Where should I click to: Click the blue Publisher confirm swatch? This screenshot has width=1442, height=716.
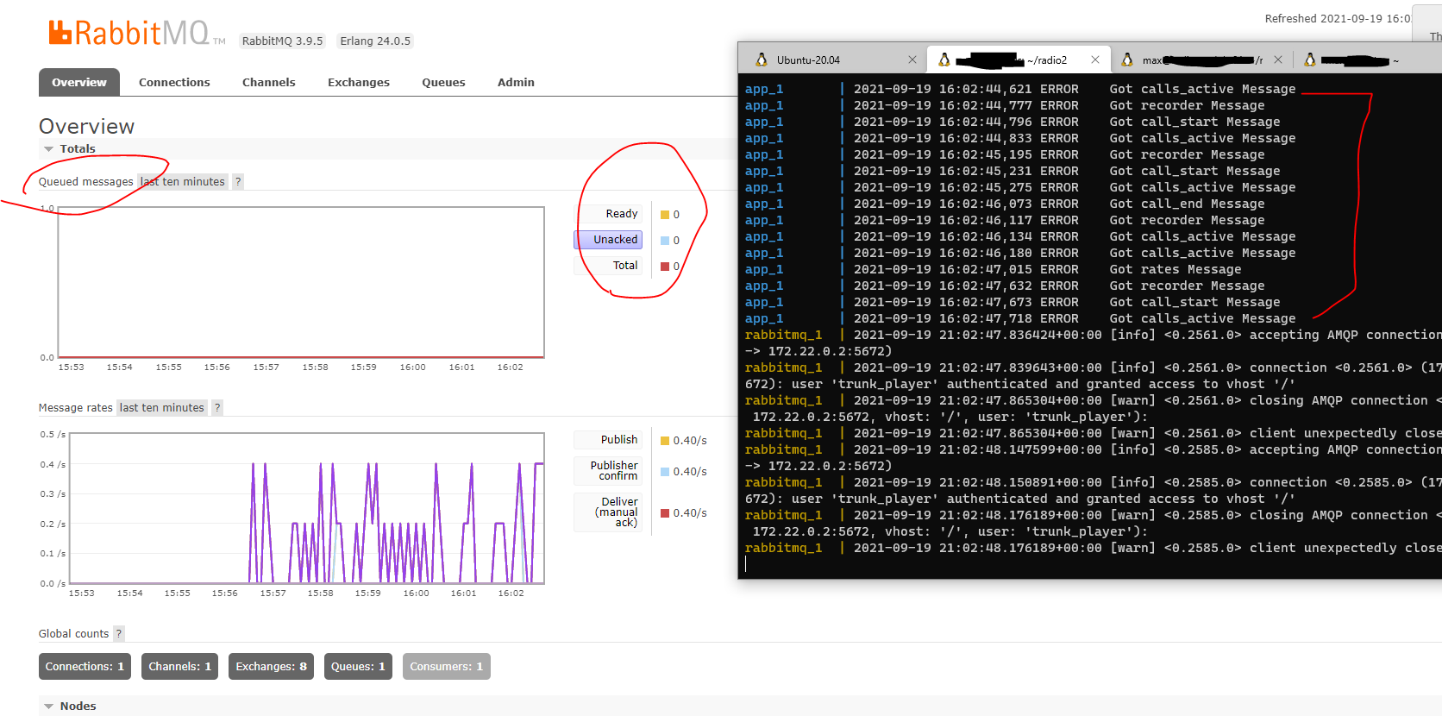[665, 472]
